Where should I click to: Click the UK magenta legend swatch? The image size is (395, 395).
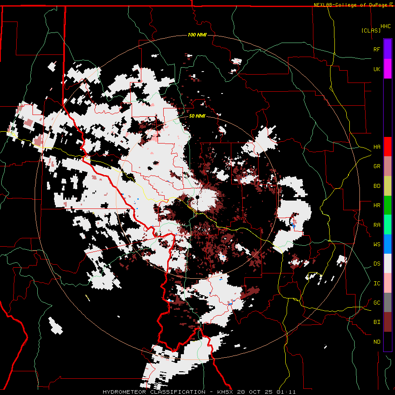point(388,69)
